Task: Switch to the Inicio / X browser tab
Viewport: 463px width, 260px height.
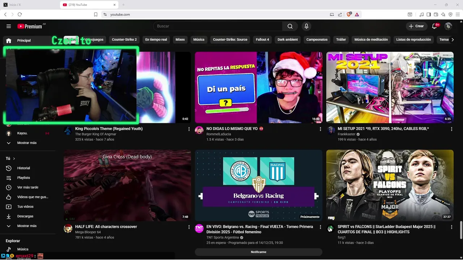Action: pos(29,5)
